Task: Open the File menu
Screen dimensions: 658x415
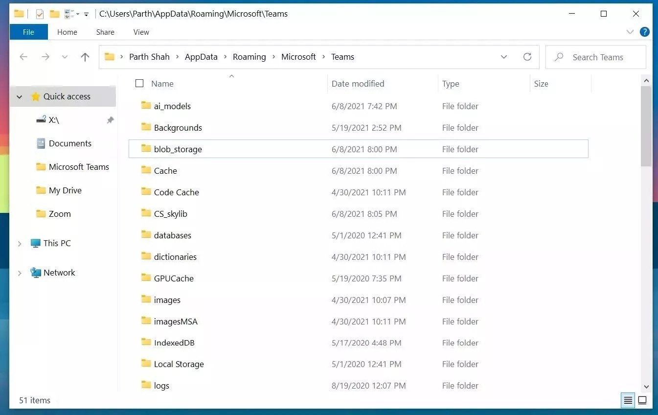Action: point(28,32)
